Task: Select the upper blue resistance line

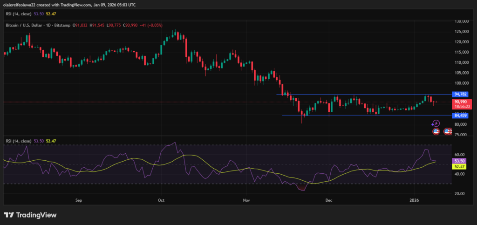Action: [x=363, y=95]
